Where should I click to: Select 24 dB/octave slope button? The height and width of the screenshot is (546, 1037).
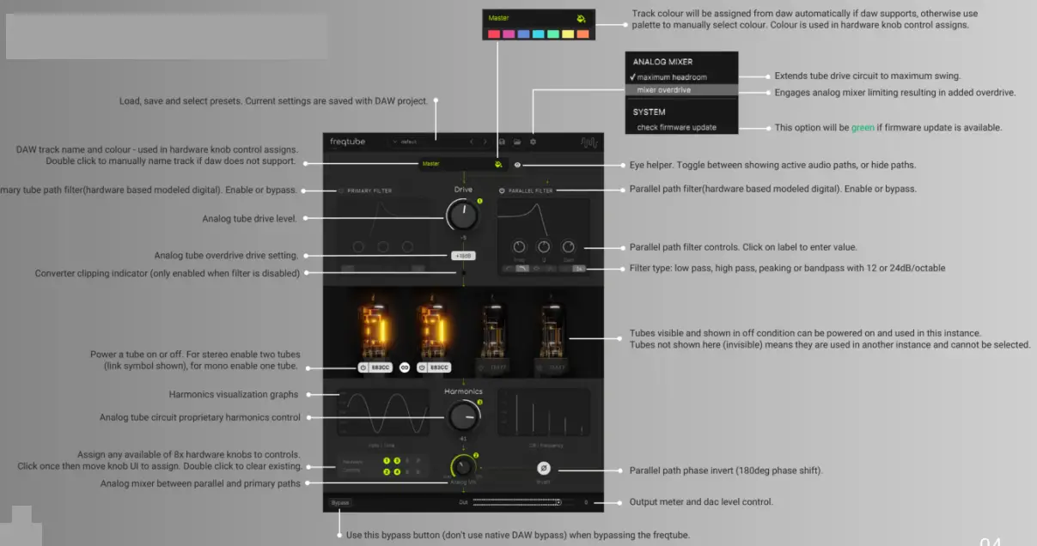[579, 269]
